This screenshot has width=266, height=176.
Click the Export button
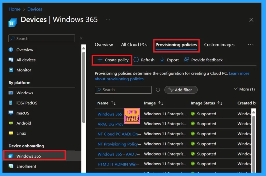coord(169,60)
